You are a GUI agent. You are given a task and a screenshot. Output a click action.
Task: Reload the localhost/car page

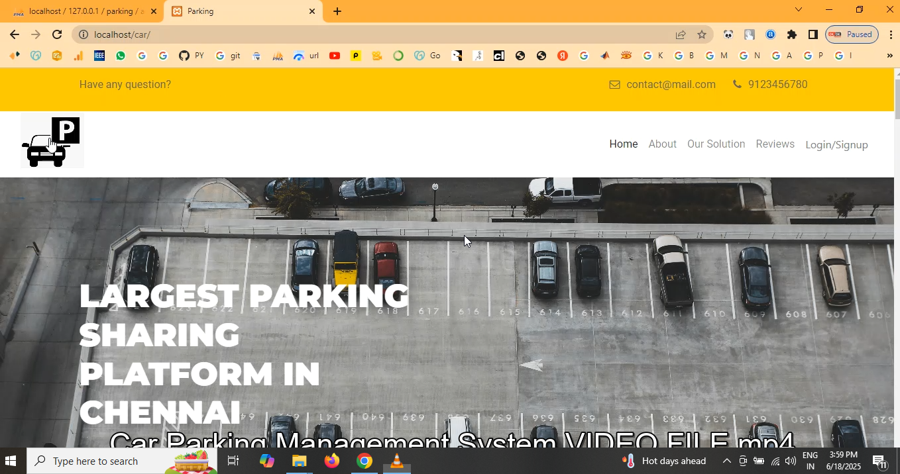57,34
